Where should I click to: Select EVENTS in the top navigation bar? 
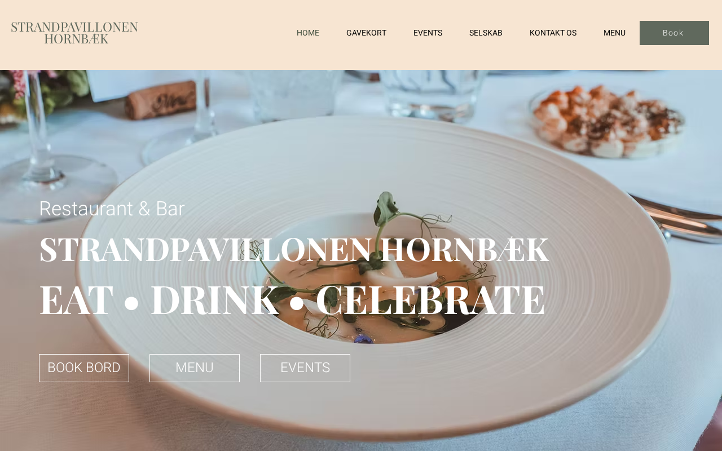coord(428,33)
